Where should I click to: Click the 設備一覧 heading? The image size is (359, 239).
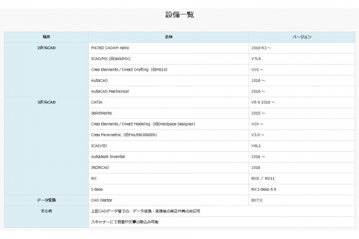[179, 15]
